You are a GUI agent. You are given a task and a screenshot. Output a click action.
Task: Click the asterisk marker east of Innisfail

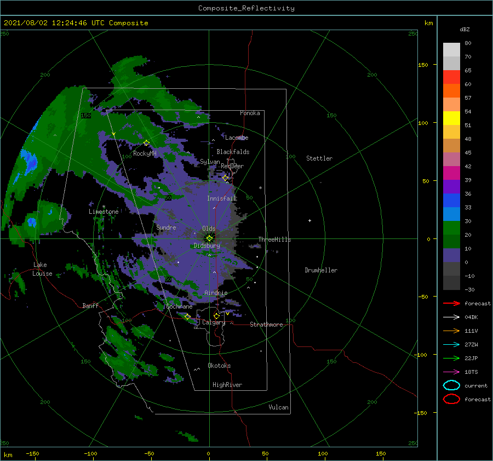pos(260,188)
